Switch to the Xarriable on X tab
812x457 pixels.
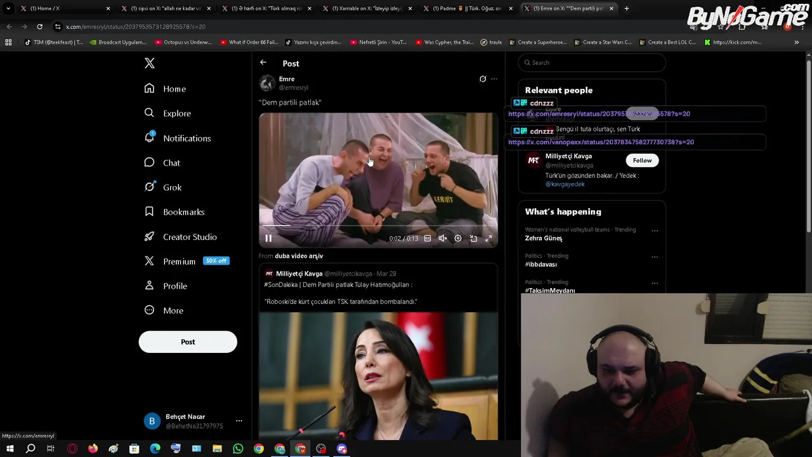(x=367, y=8)
